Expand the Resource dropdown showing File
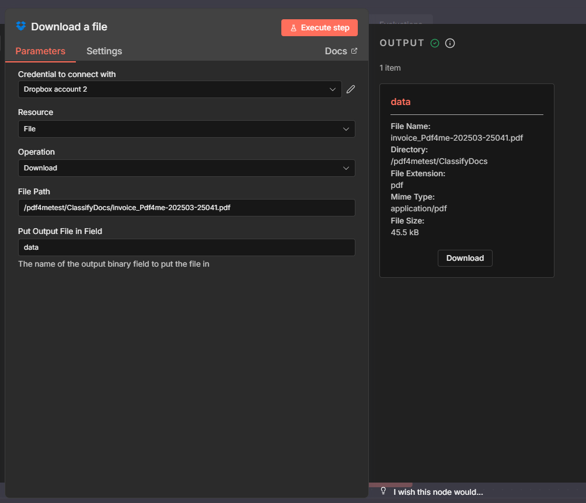 186,129
